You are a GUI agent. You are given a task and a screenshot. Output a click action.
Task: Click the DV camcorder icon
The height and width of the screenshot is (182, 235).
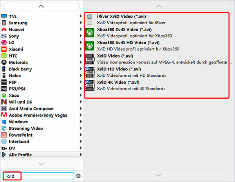tap(4, 148)
